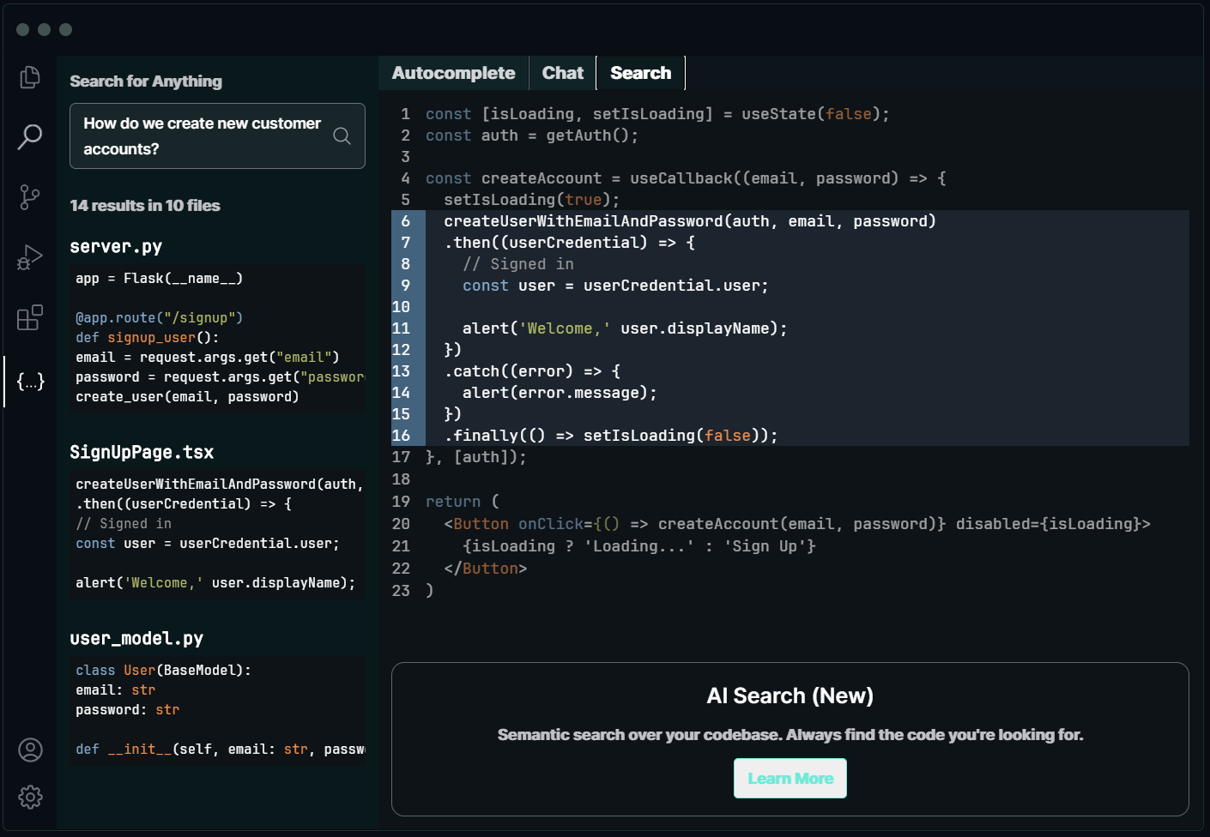The image size is (1210, 837).
Task: Click '.finally(() => setIsLoading(false));' line
Action: pyautogui.click(x=611, y=436)
